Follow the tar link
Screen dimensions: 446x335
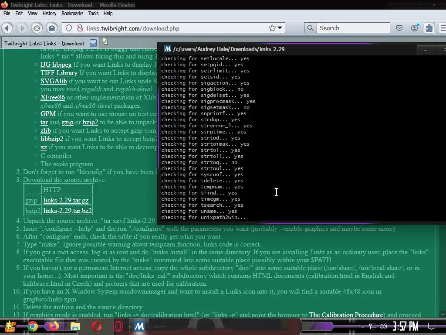(x=44, y=123)
